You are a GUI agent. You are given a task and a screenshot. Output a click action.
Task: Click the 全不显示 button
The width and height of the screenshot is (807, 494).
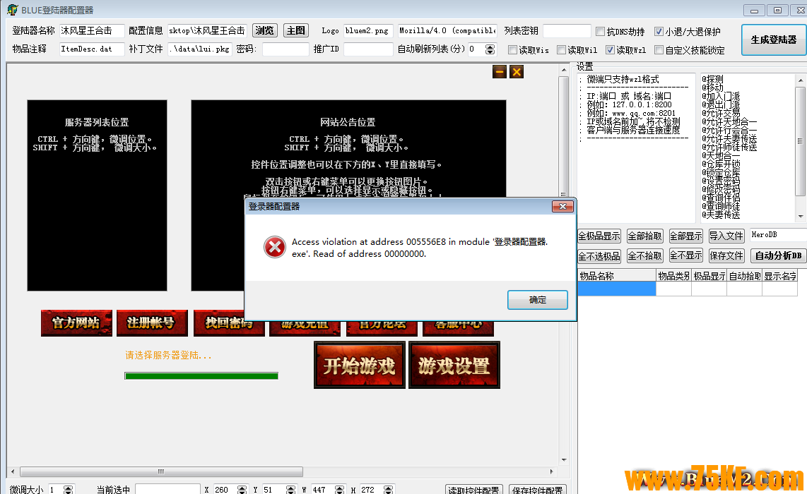click(686, 255)
